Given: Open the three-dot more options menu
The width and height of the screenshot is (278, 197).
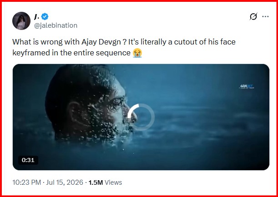Looking at the screenshot, I should point(265,16).
